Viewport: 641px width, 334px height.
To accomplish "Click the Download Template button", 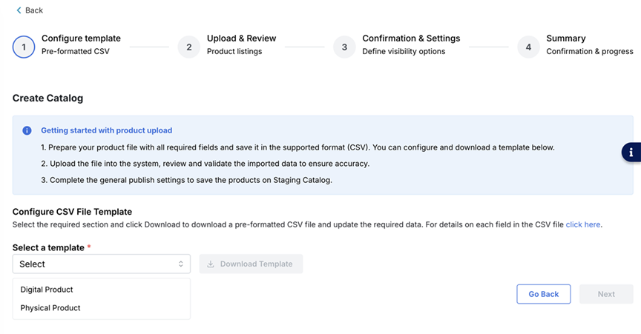I will point(251,264).
